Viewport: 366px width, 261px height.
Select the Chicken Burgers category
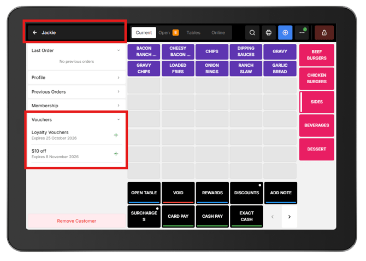317,78
